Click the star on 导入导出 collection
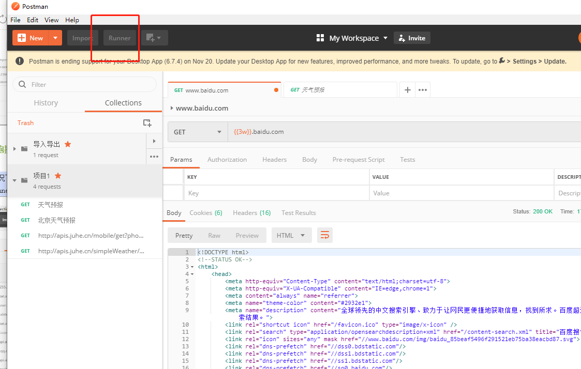The image size is (581, 369). pos(68,144)
